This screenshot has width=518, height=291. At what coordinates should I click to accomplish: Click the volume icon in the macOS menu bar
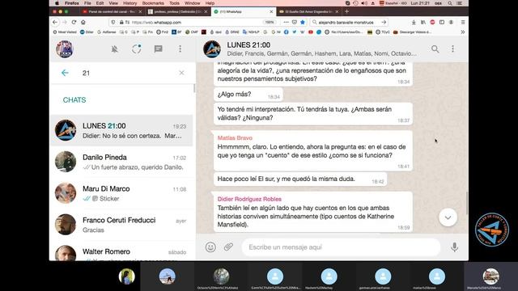pos(364,3)
